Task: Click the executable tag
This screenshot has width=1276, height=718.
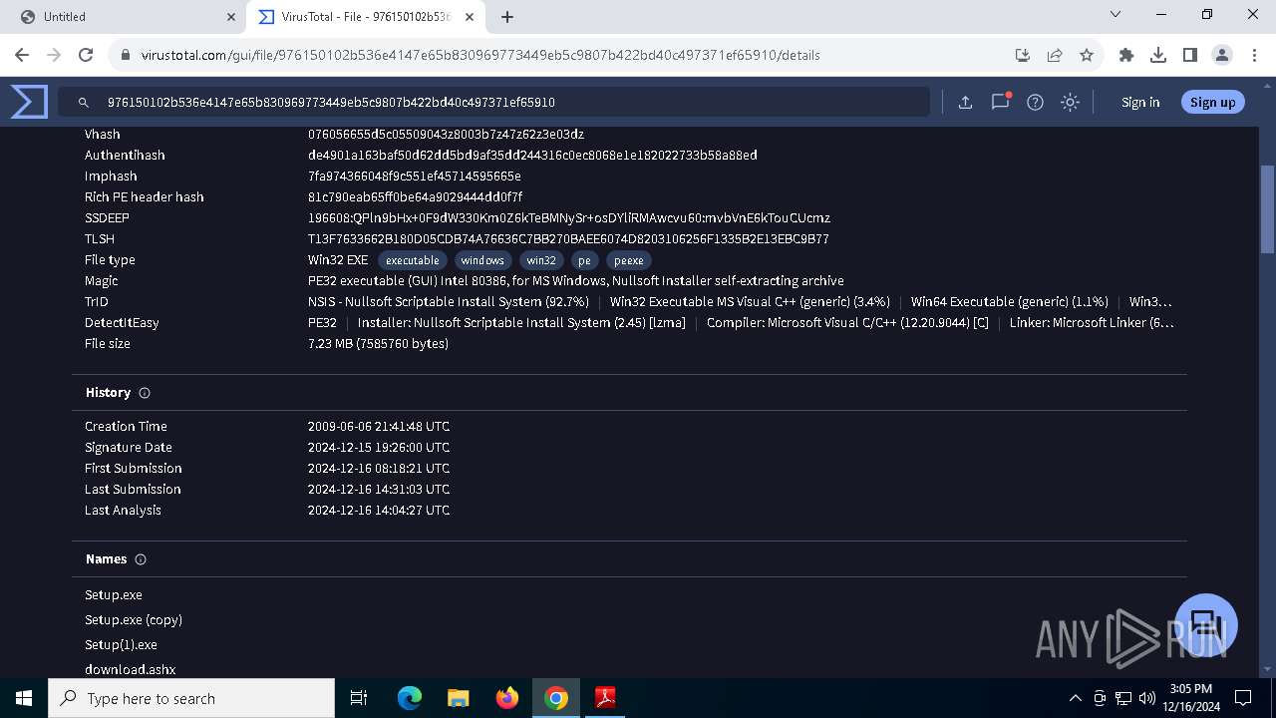Action: [413, 260]
